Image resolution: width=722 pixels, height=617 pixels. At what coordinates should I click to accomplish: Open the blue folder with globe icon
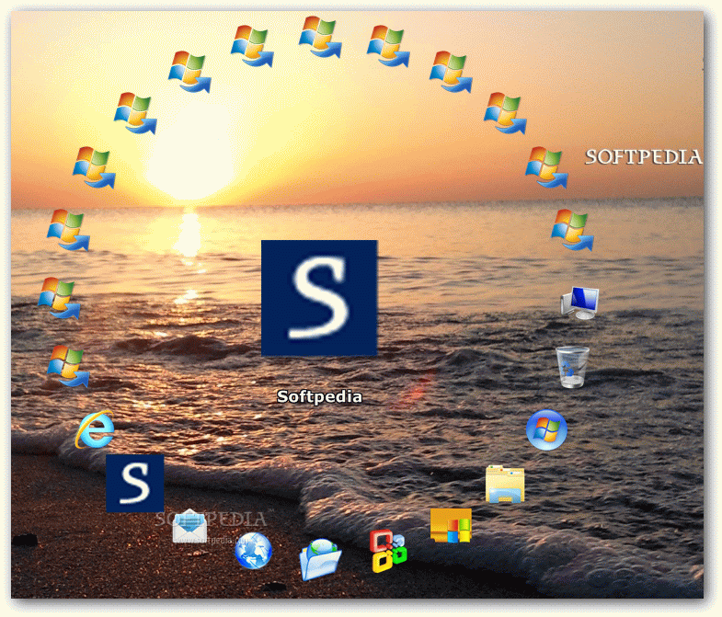320,559
